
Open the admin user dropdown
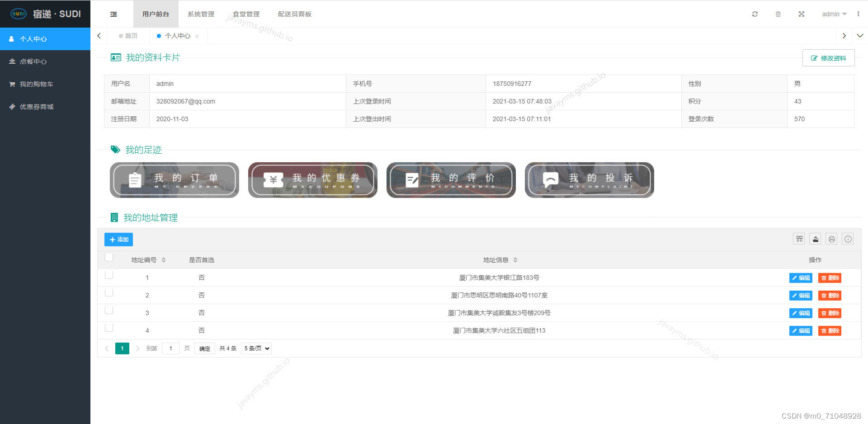click(x=834, y=14)
